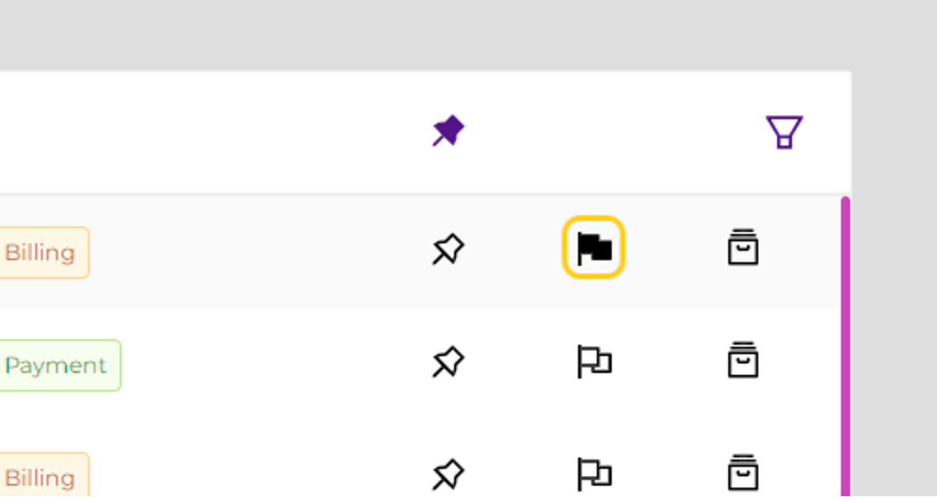
Task: Archive the Payment row
Action: [743, 360]
